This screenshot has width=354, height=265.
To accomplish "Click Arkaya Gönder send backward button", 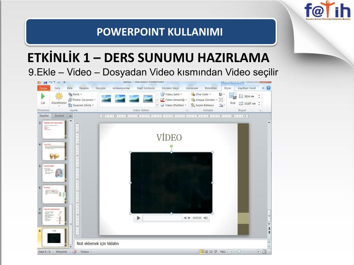I will [204, 100].
